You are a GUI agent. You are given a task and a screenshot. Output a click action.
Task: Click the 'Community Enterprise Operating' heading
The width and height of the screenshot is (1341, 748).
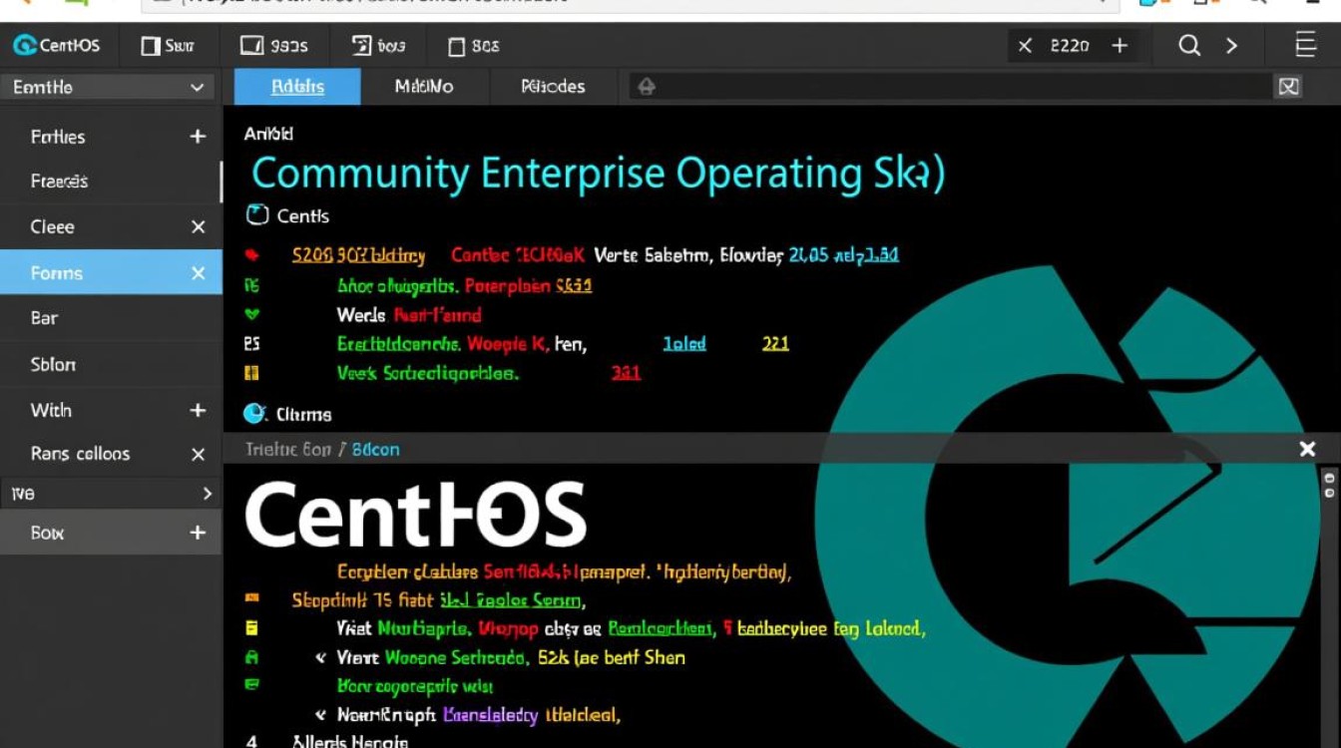tap(597, 174)
